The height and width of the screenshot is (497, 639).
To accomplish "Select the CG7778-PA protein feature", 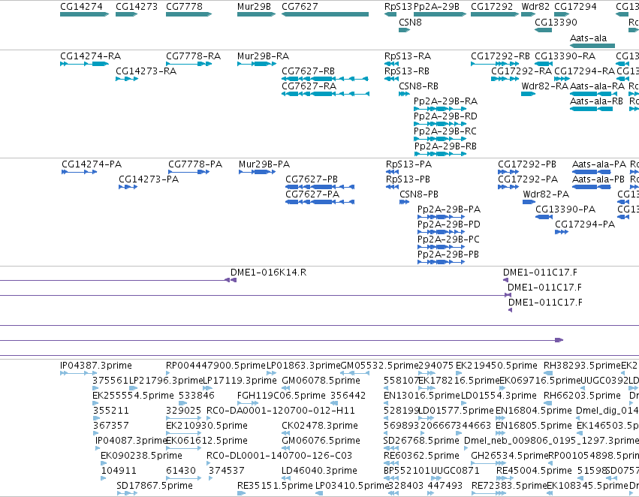I will tap(188, 173).
